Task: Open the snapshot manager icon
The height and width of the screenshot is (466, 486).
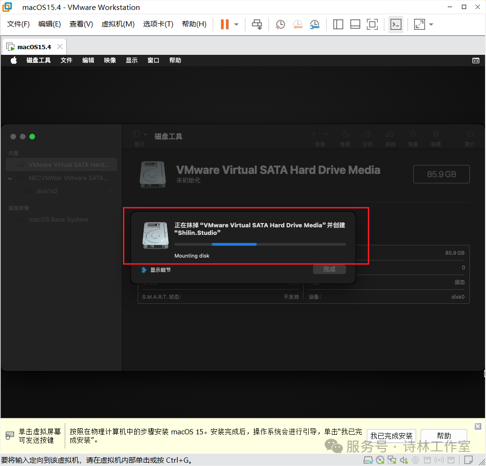Action: point(314,25)
